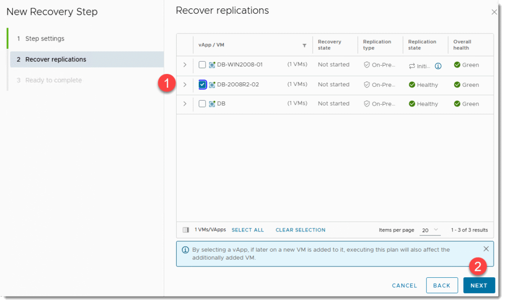
Task: Check the DB-WIN2008-01 checkbox
Action: coord(202,65)
